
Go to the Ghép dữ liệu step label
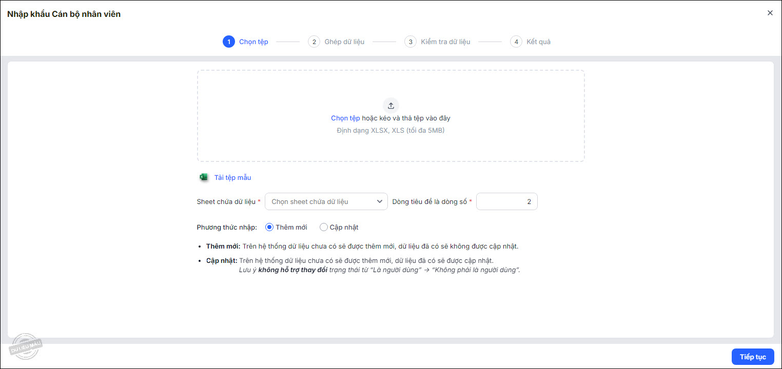344,42
